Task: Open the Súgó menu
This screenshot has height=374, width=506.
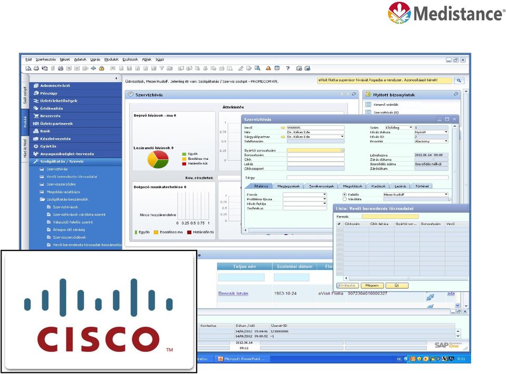Action: 159,59
